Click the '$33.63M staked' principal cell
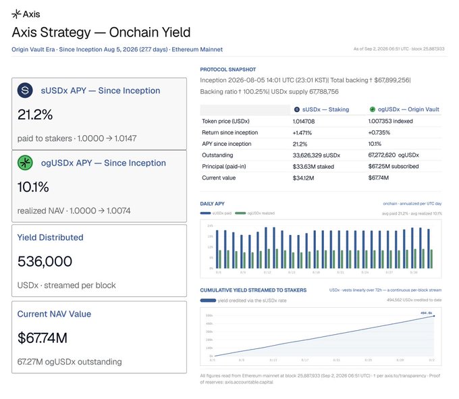Viewport: 459px width, 399px height. (x=313, y=167)
